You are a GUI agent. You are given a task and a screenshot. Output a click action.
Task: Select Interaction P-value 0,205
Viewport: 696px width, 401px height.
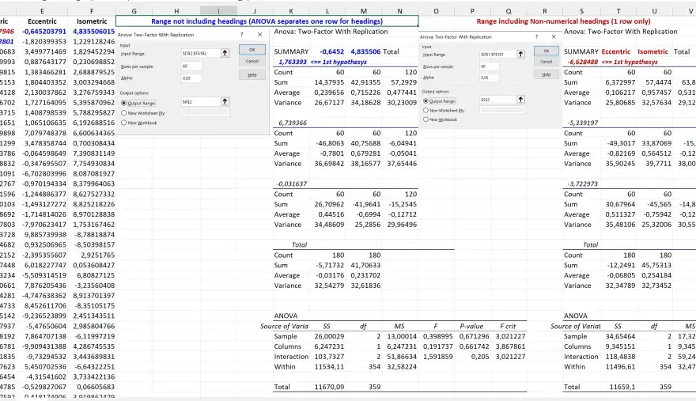[x=472, y=357]
